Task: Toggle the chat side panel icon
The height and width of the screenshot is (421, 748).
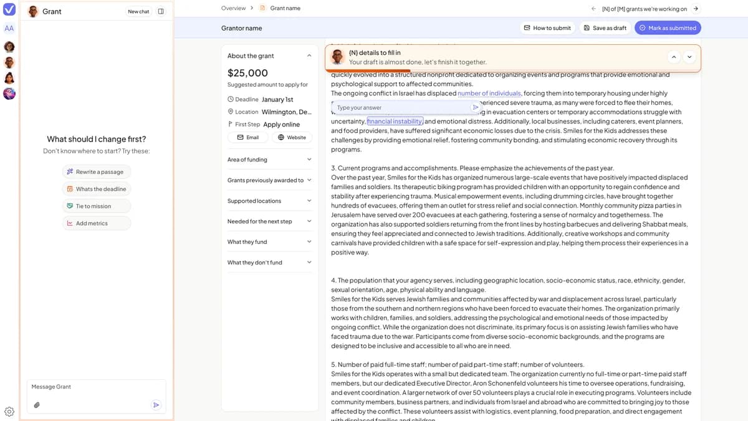Action: (161, 11)
